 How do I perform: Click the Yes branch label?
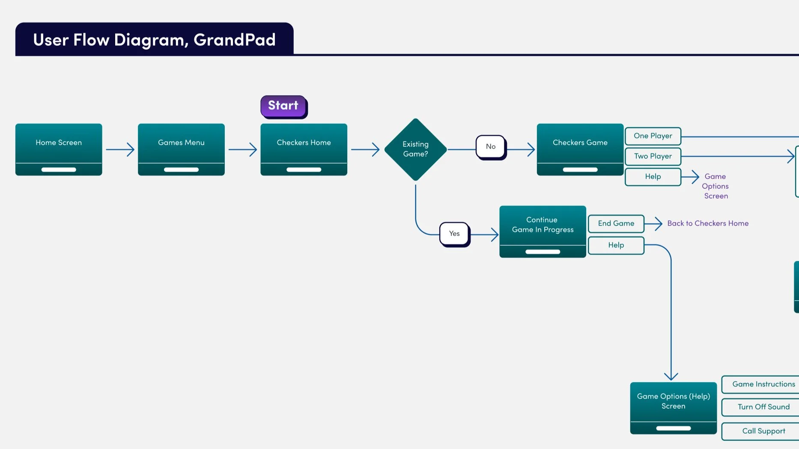455,234
